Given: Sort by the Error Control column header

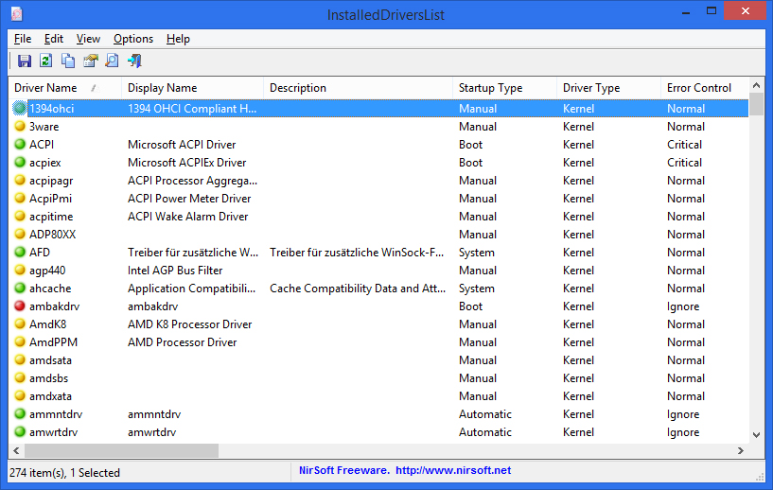Looking at the screenshot, I should [x=705, y=88].
